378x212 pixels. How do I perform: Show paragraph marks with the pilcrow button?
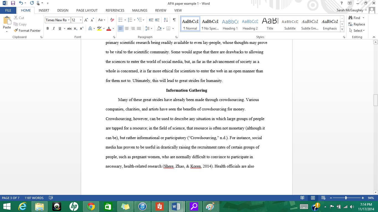click(x=174, y=20)
